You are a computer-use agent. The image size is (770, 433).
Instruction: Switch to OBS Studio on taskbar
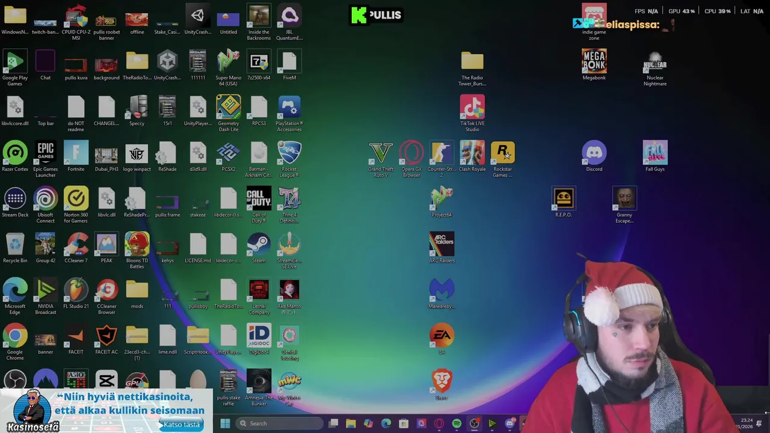pyautogui.click(x=475, y=423)
